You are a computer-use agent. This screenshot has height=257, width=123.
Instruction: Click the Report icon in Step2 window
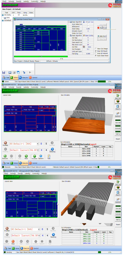(118, 193)
